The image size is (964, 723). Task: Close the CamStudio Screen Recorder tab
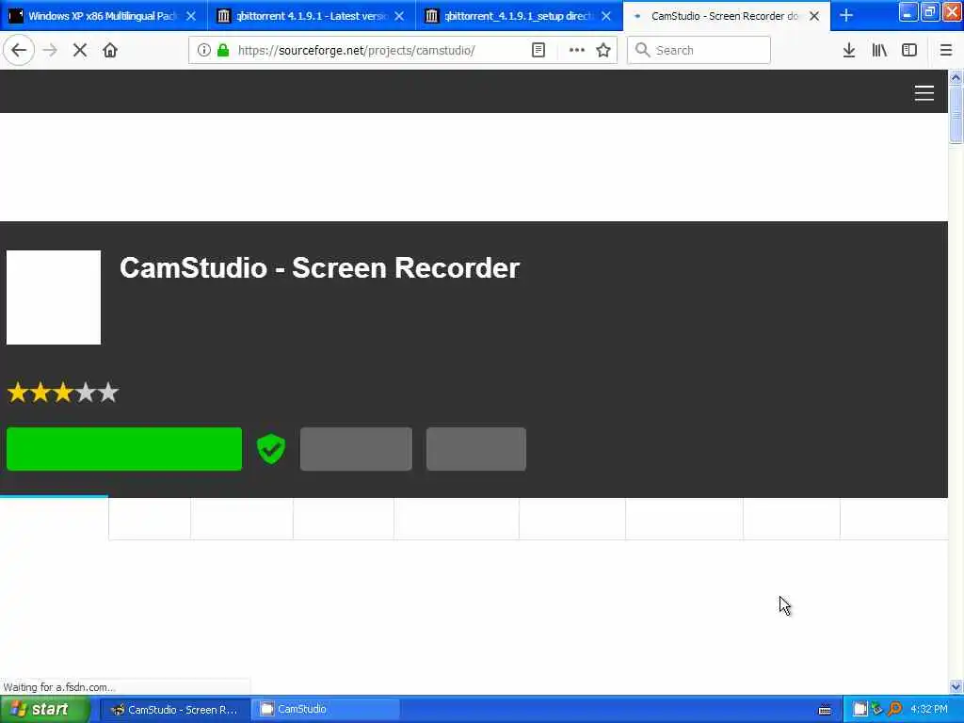(x=814, y=16)
